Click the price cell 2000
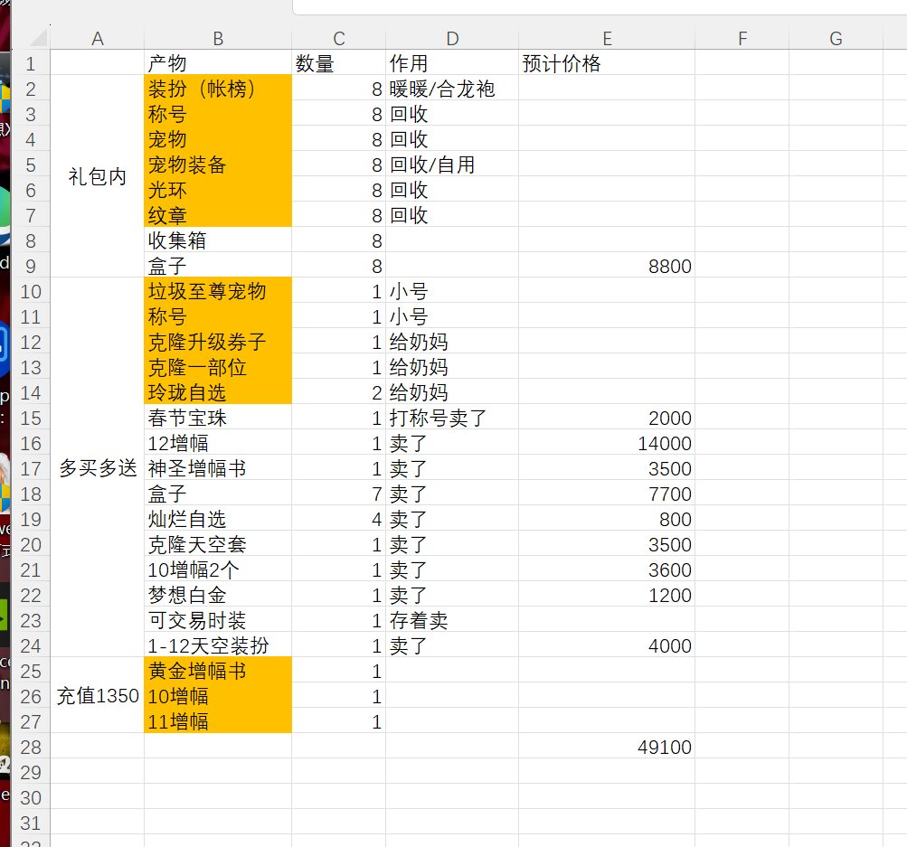The image size is (907, 847). 607,418
